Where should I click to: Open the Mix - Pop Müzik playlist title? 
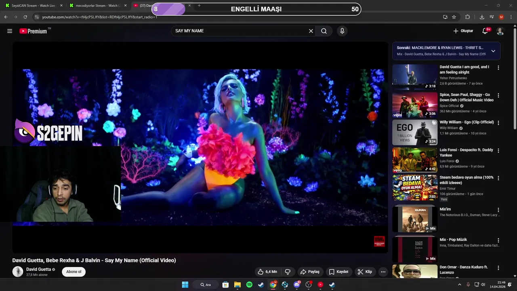453,240
